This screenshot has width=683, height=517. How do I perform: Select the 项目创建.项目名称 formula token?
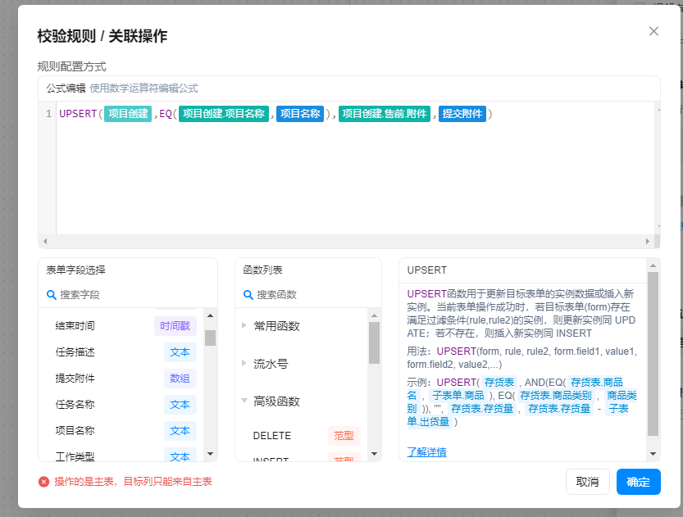[224, 114]
